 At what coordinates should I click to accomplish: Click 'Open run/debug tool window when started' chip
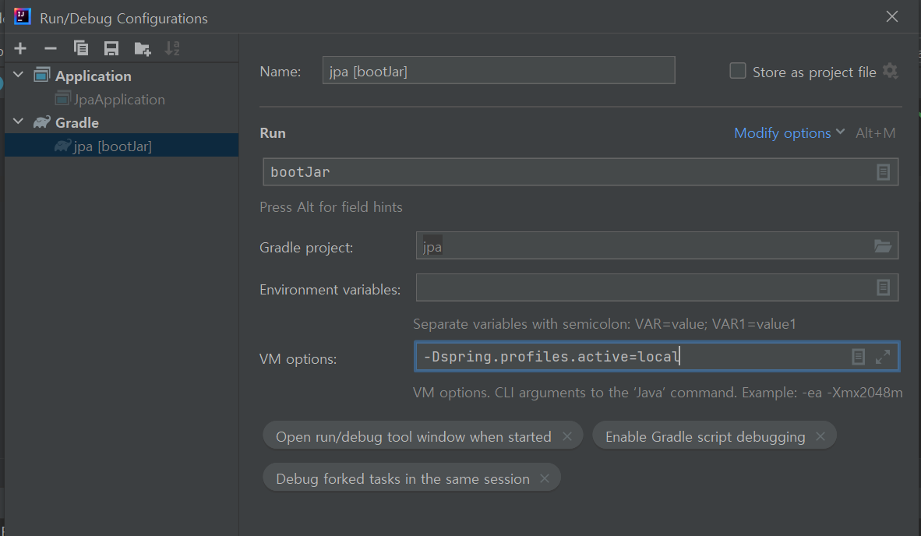click(423, 436)
